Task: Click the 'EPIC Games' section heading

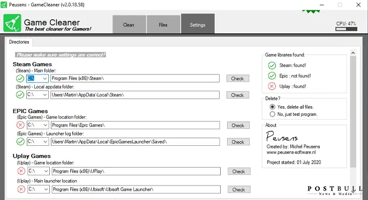Action: pyautogui.click(x=31, y=111)
